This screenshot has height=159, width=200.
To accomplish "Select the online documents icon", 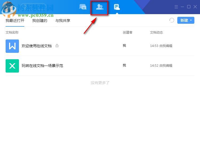I will coord(117,7).
